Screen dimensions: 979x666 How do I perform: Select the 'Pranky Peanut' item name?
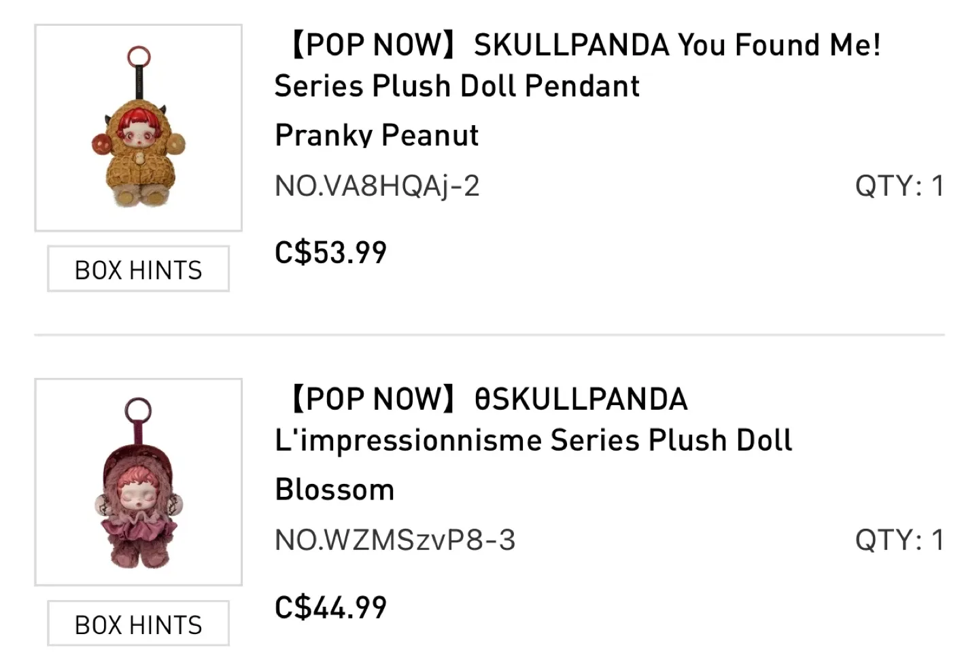tap(377, 135)
